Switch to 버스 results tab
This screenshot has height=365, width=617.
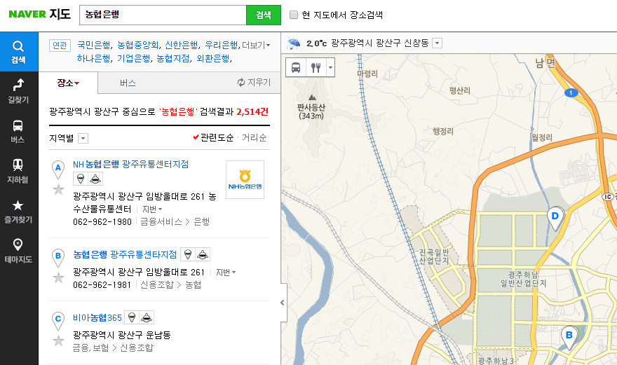(128, 83)
